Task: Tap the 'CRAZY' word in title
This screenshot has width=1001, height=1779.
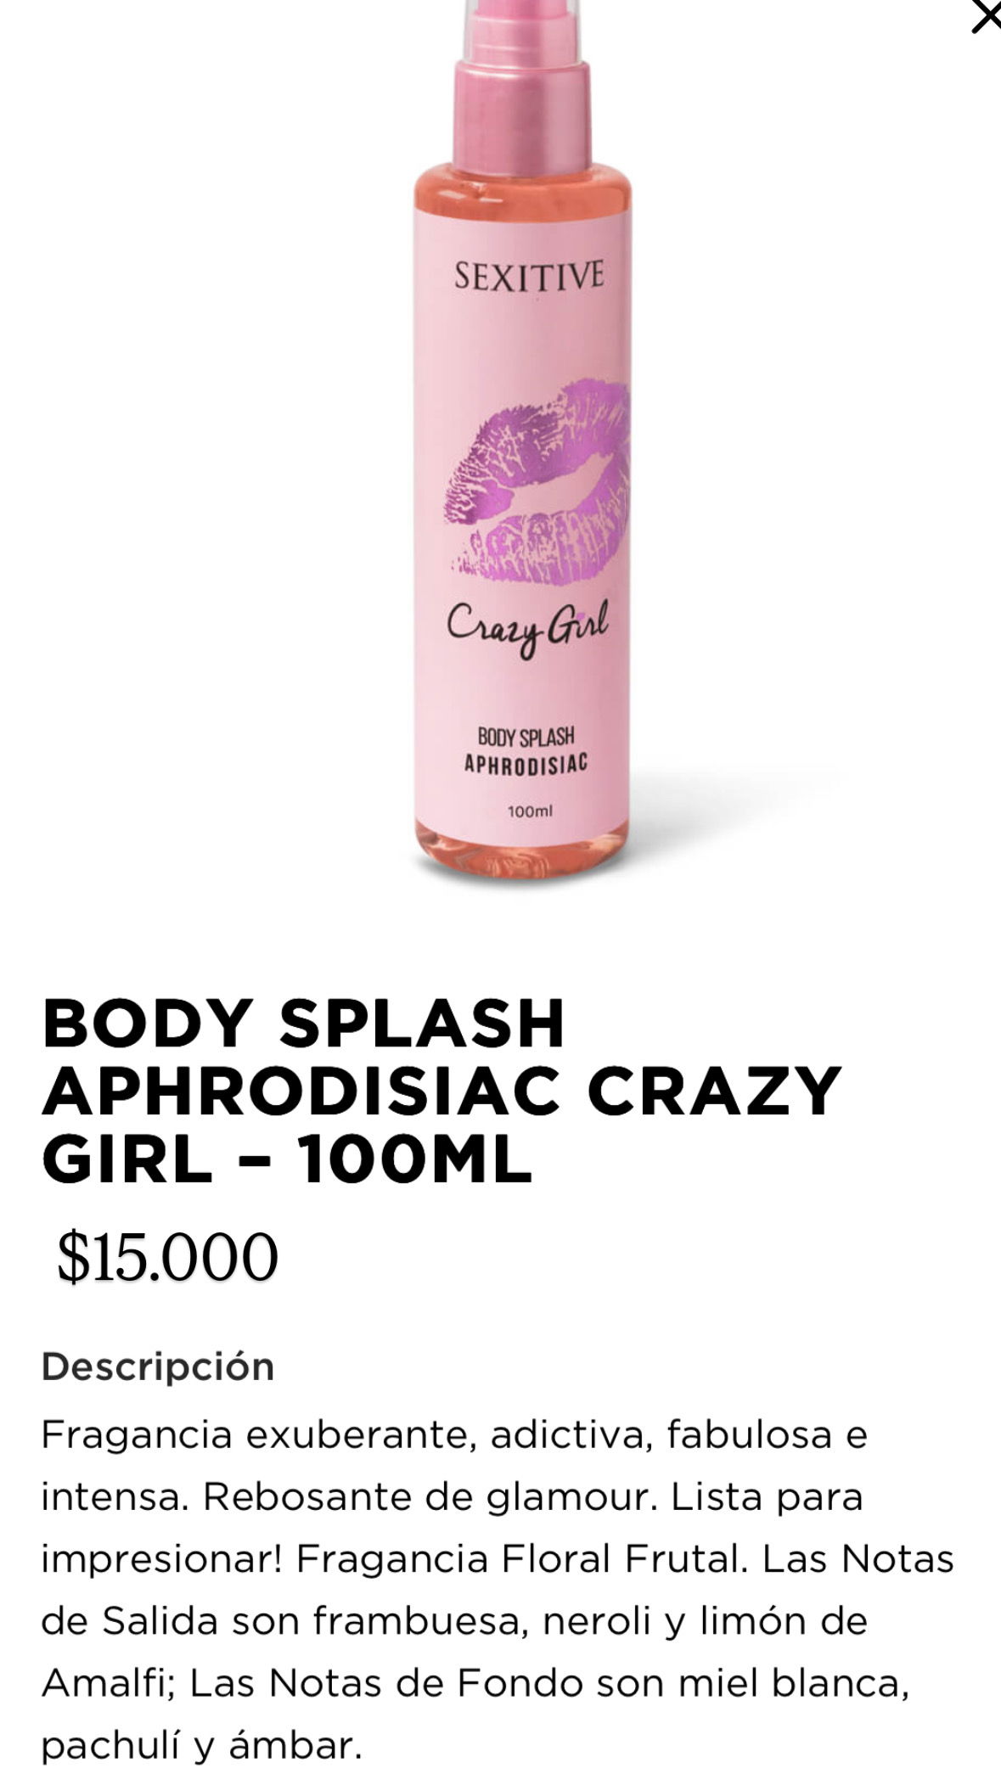Action: 714,1091
